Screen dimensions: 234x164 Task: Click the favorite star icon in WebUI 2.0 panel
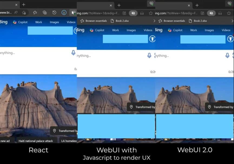pos(229,13)
